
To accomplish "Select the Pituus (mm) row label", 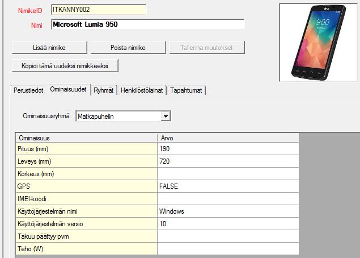I will point(86,149).
